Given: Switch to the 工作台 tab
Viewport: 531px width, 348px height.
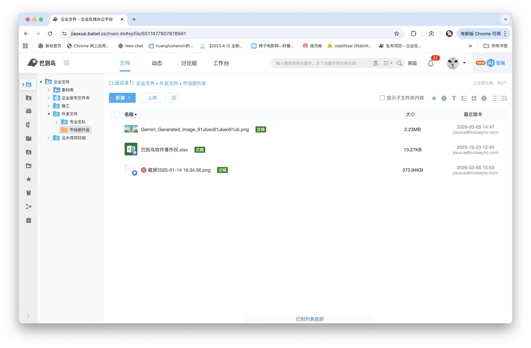Looking at the screenshot, I should pyautogui.click(x=221, y=63).
